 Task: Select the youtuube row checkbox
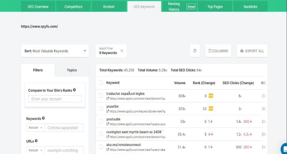point(101,121)
